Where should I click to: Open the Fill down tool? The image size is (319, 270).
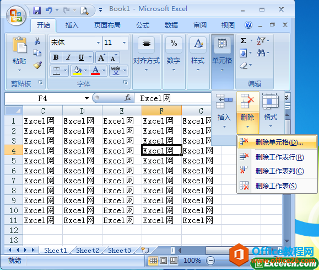coord(244,53)
